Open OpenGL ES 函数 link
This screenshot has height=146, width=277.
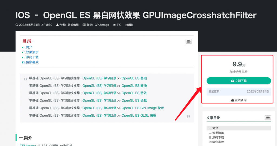[134, 100]
